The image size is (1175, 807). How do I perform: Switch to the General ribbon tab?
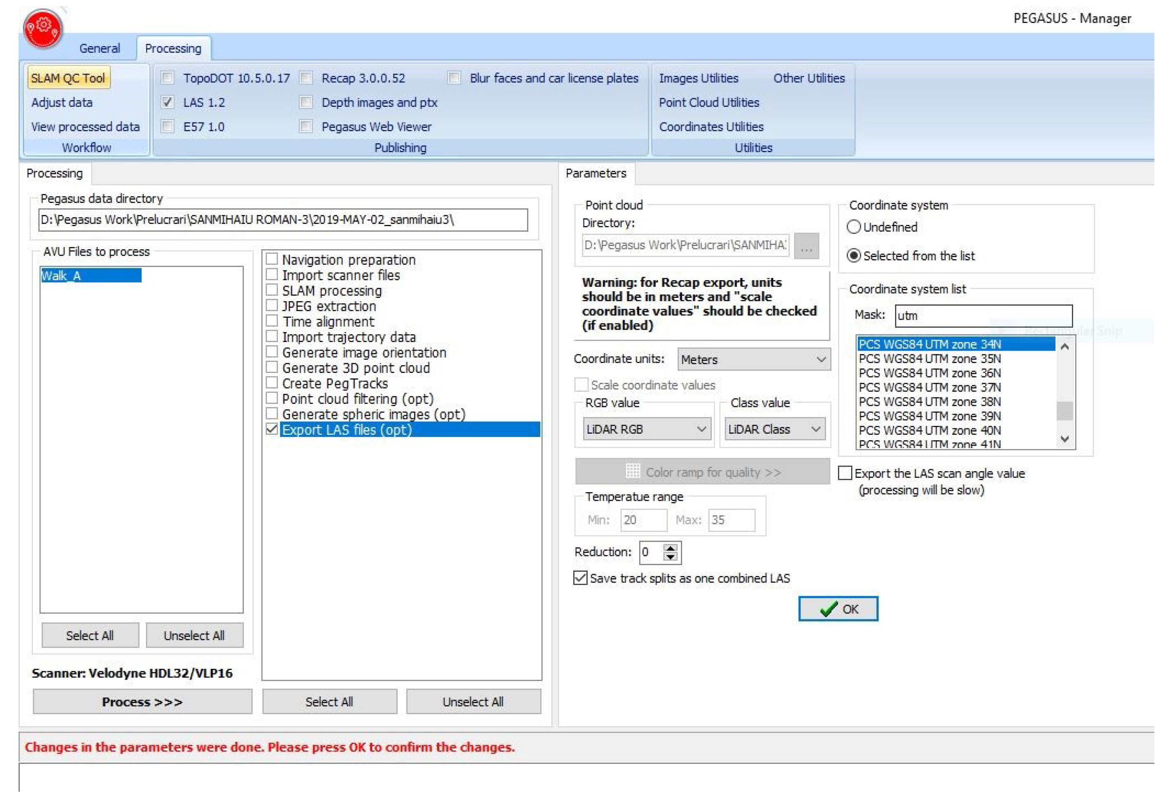pyautogui.click(x=100, y=49)
